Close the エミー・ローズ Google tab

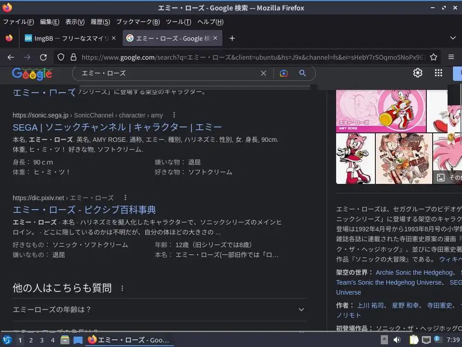pyautogui.click(x=215, y=38)
